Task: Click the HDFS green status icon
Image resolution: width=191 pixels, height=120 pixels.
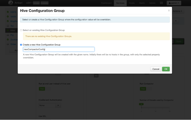Action: 8,12
